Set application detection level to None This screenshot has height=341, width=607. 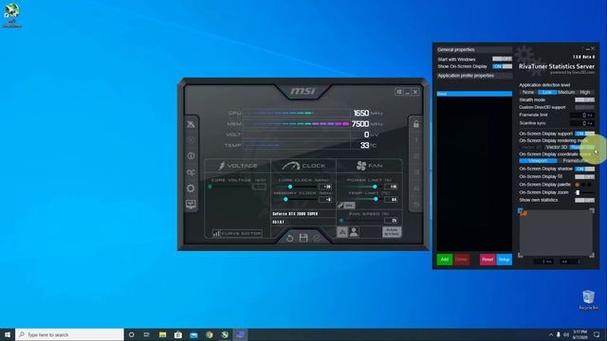[528, 93]
